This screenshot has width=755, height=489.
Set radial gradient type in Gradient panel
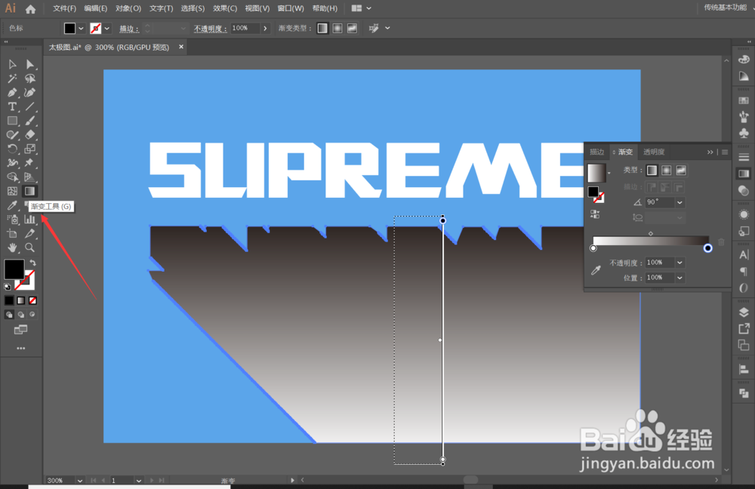coord(667,171)
